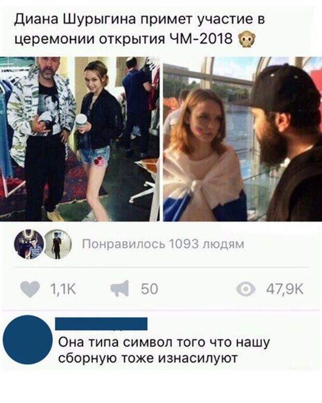
Task: Open the left photo with clothing racks
Action: tap(79, 139)
